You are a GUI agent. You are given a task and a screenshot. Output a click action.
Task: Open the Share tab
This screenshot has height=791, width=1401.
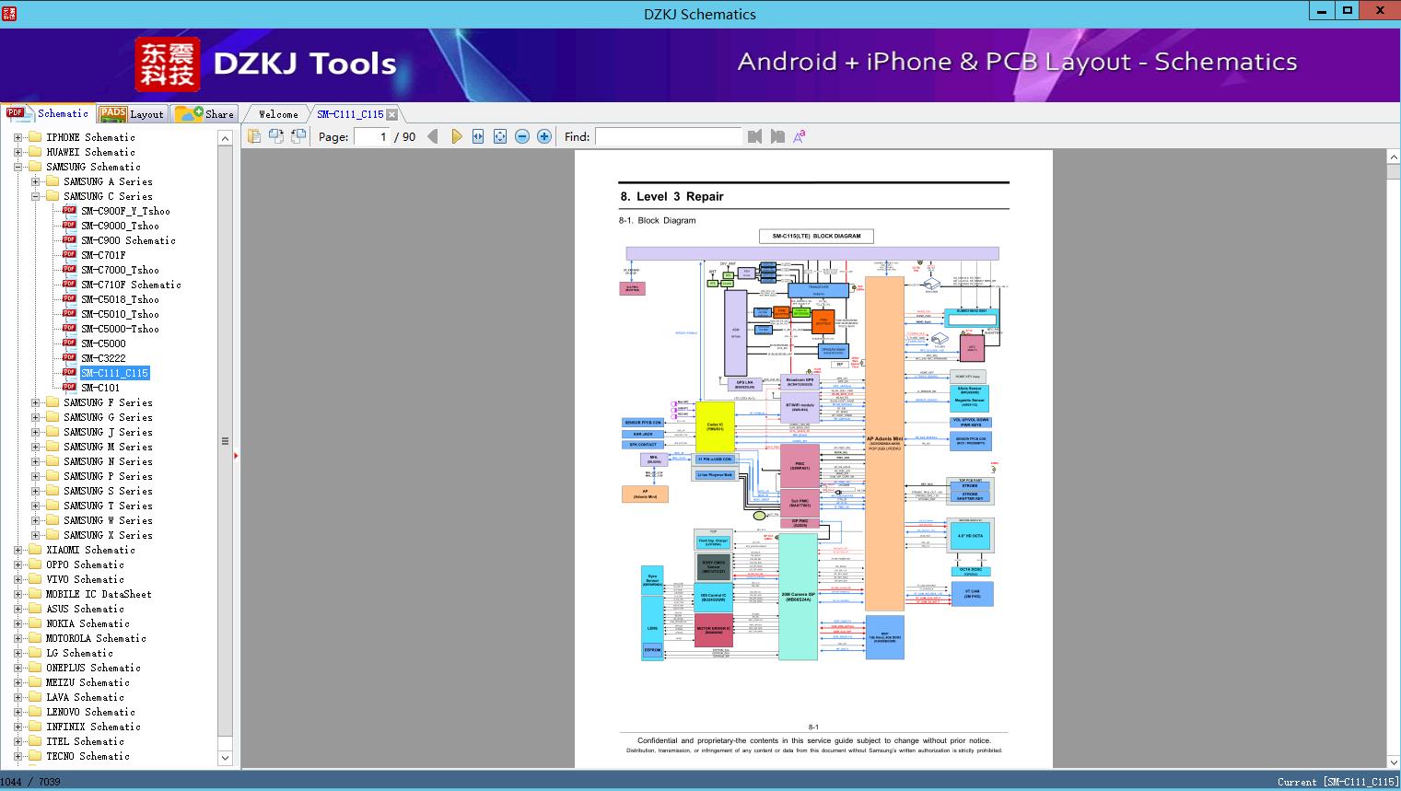pos(205,113)
